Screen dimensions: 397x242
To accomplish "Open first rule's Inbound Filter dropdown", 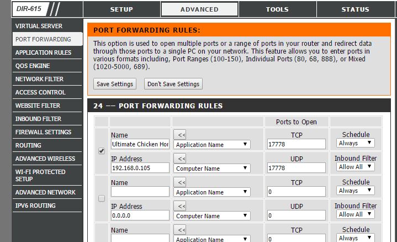I will [356, 167].
